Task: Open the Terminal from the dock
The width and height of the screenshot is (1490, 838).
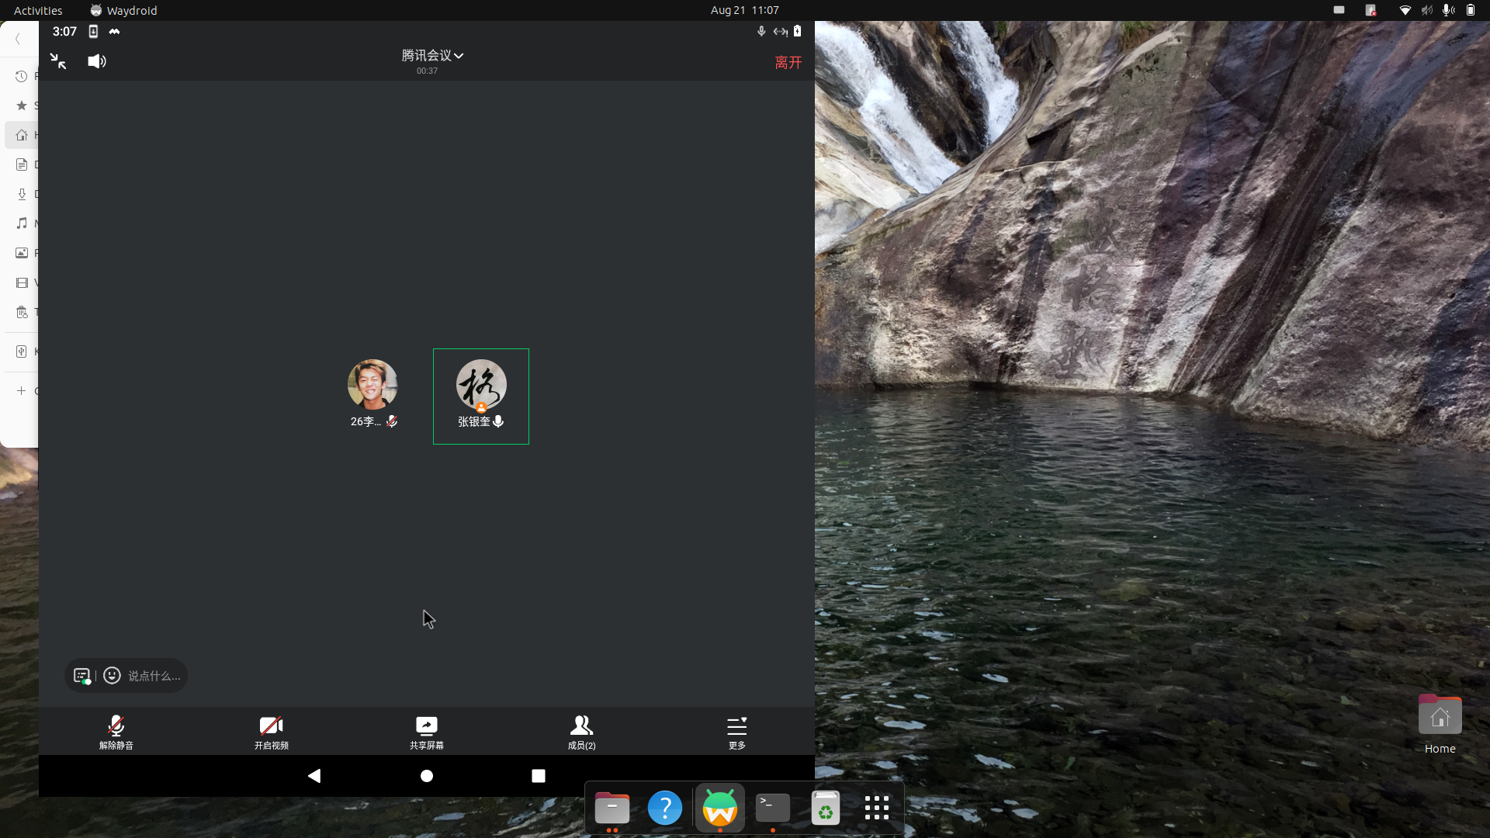Action: pos(773,809)
